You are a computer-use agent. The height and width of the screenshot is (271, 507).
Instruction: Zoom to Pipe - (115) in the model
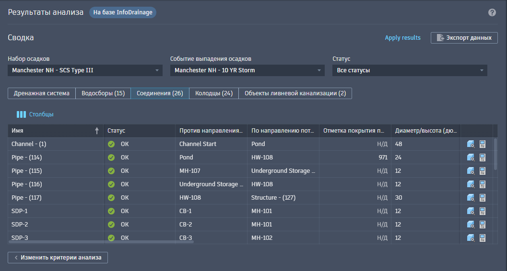471,171
